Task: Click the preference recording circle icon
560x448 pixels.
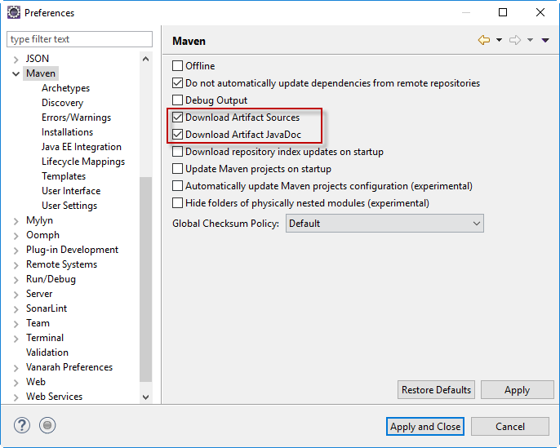Action: 48,425
